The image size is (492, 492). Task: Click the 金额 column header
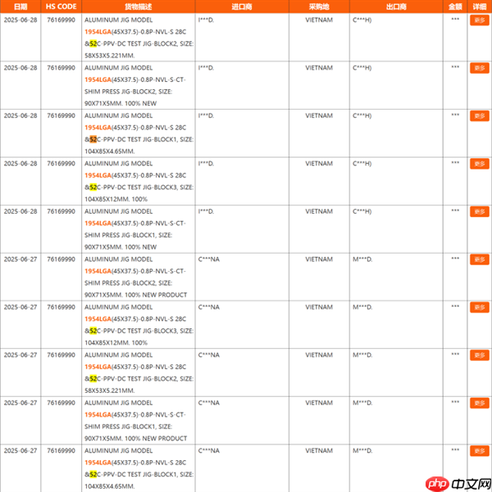point(455,6)
